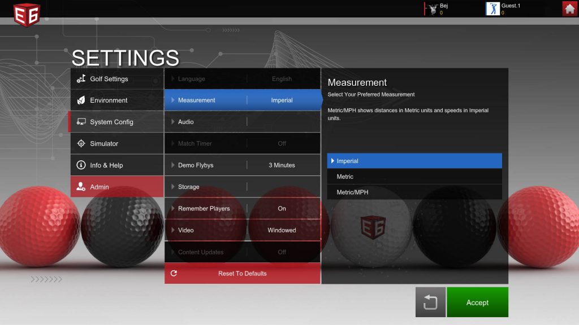Select the Metric measurement option
The width and height of the screenshot is (579, 325).
(x=414, y=177)
